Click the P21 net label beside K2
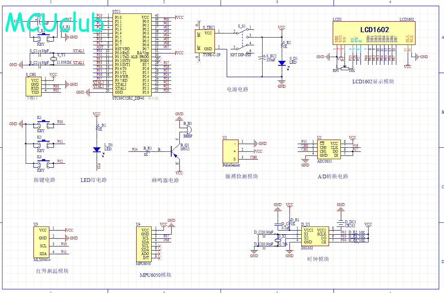The height and width of the screenshot is (293, 444). [60, 142]
